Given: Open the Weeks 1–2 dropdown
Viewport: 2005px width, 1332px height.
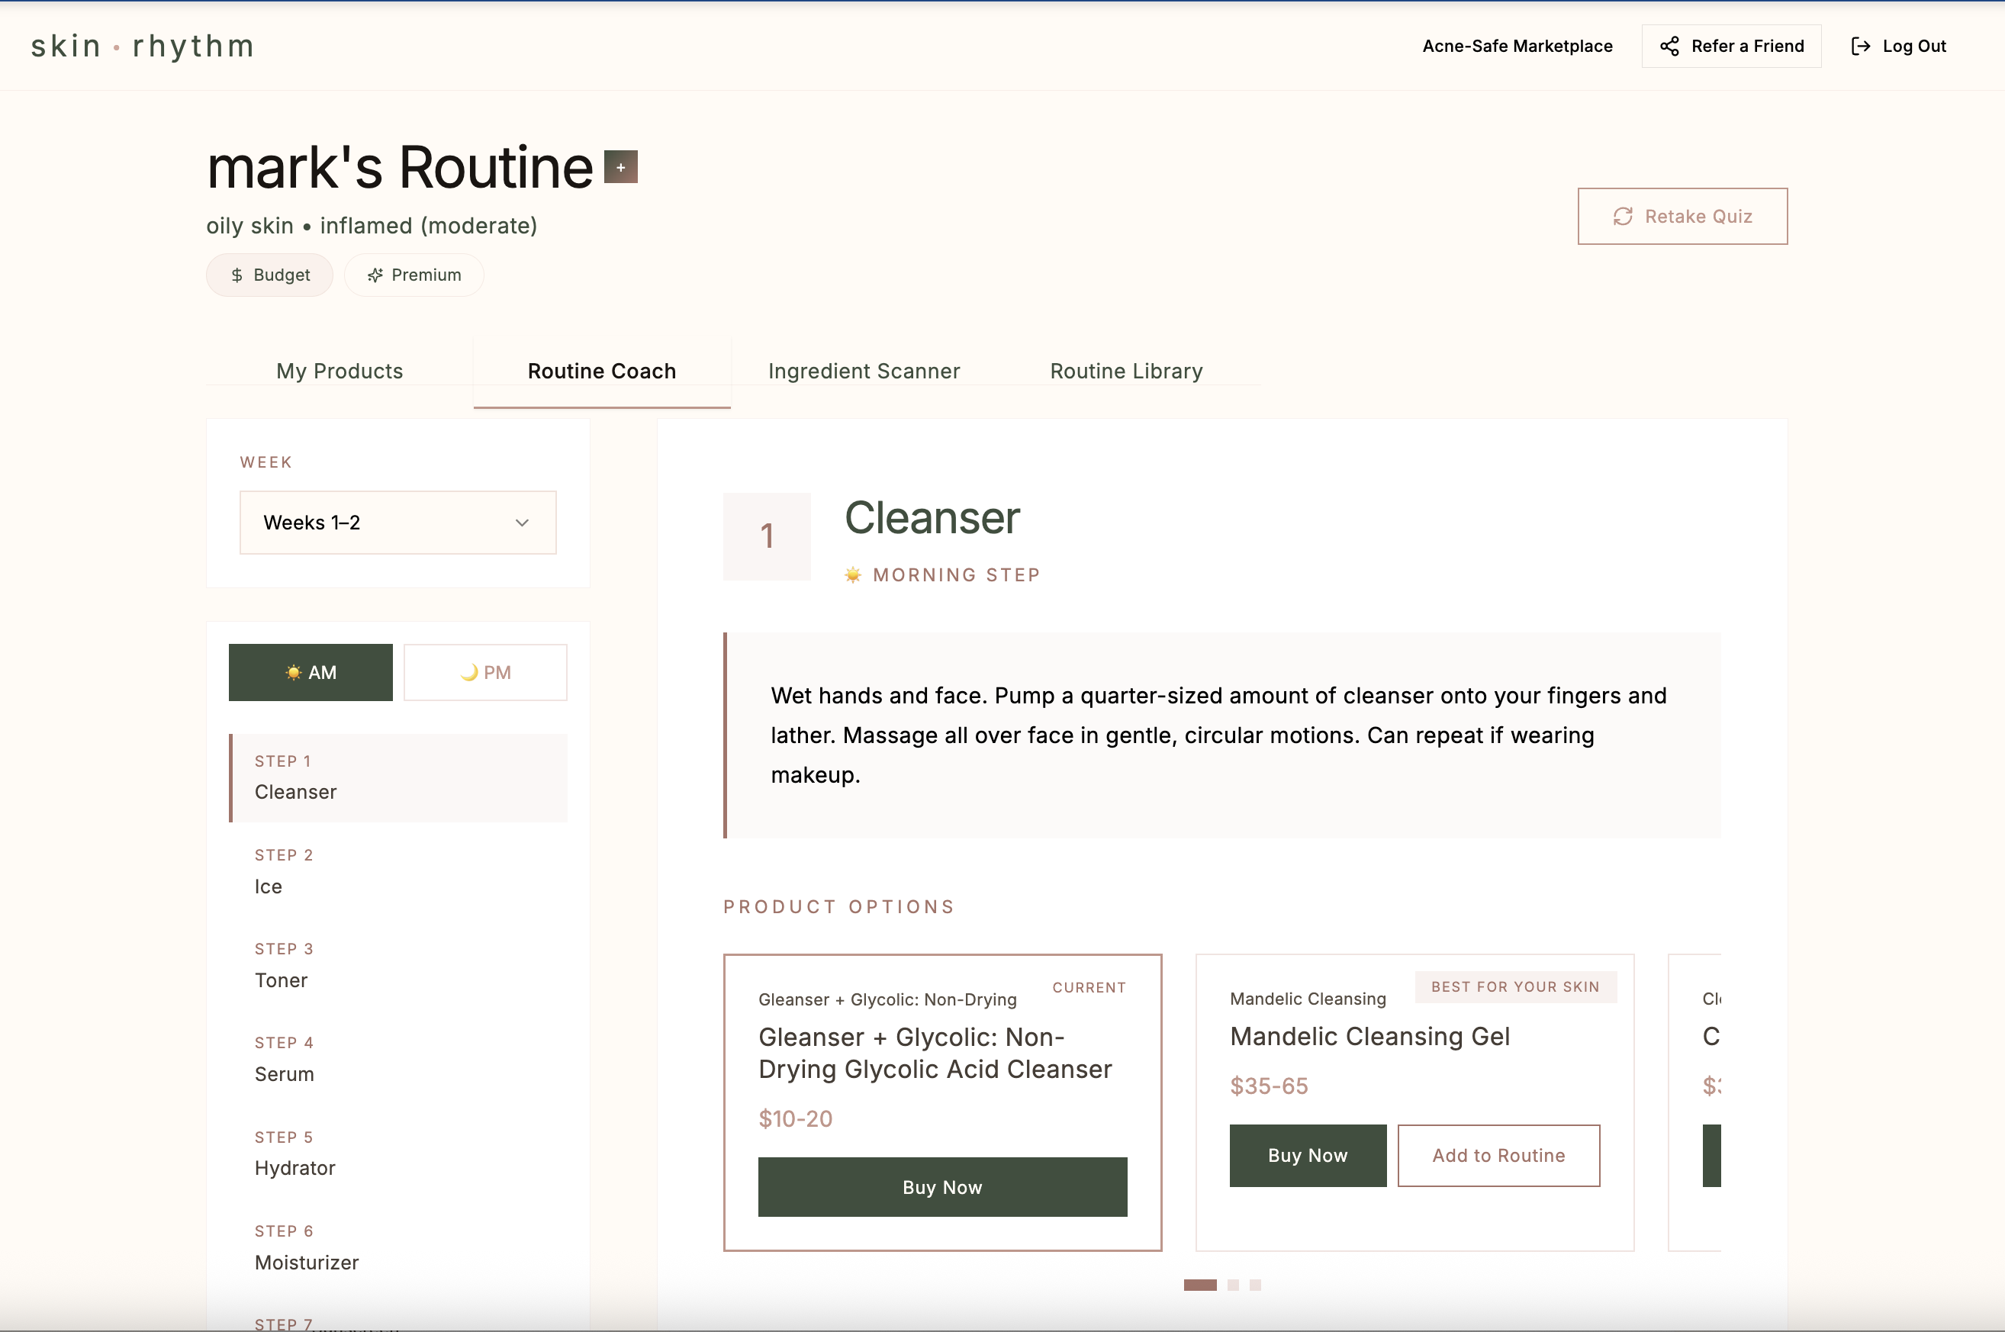Looking at the screenshot, I should point(397,523).
